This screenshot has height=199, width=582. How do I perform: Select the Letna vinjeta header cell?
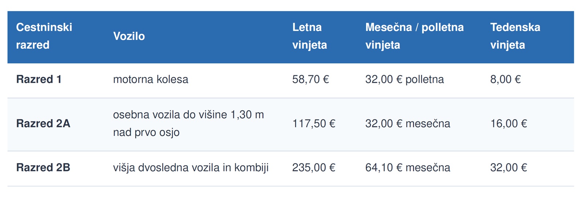[x=310, y=36]
